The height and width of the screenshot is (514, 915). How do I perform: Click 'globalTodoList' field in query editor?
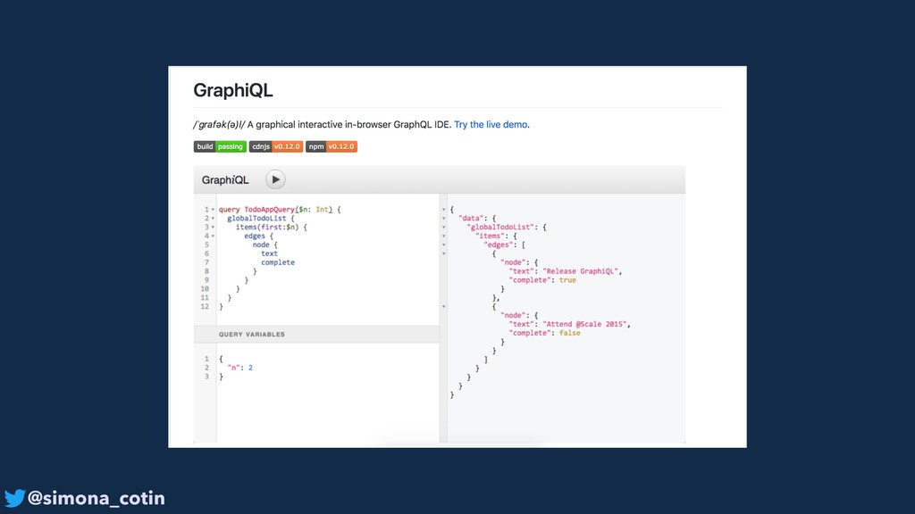coord(256,218)
